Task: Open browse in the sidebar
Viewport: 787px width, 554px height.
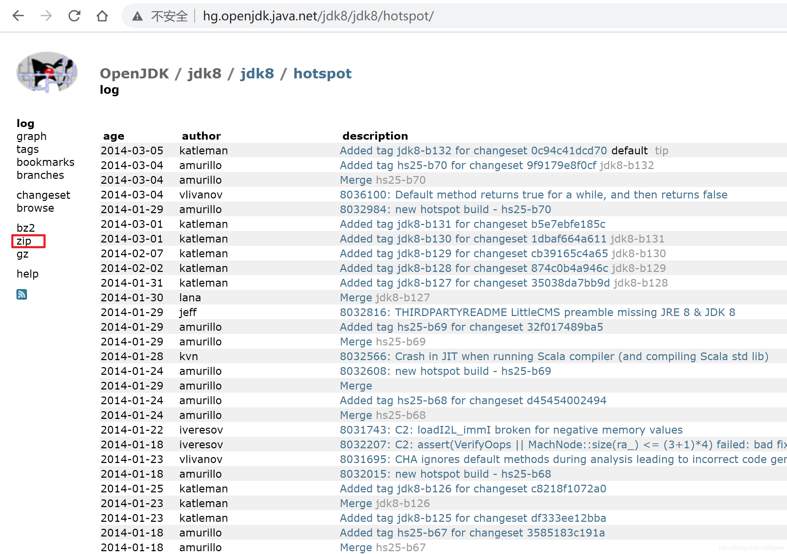Action: [x=35, y=208]
